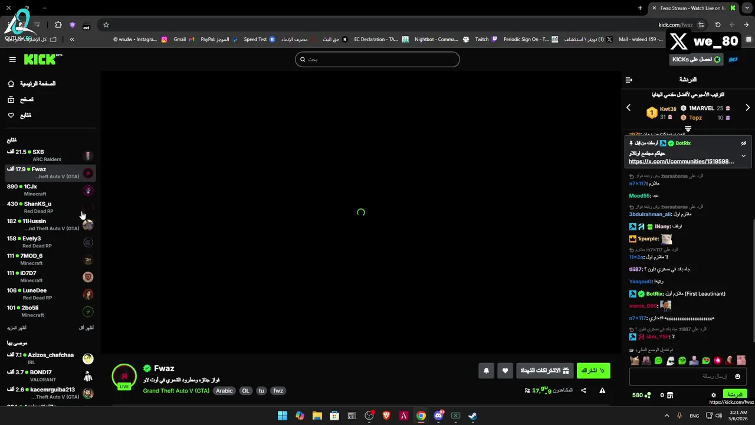The height and width of the screenshot is (425, 755).
Task: Open the Browse sidebar item
Action: tap(21, 100)
